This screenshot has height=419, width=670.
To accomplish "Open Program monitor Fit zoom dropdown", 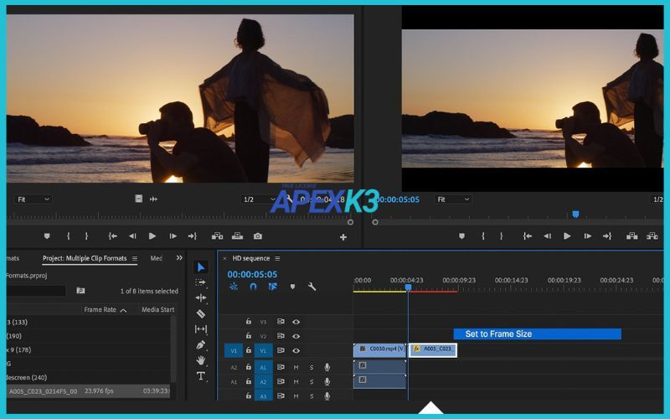I will point(453,199).
